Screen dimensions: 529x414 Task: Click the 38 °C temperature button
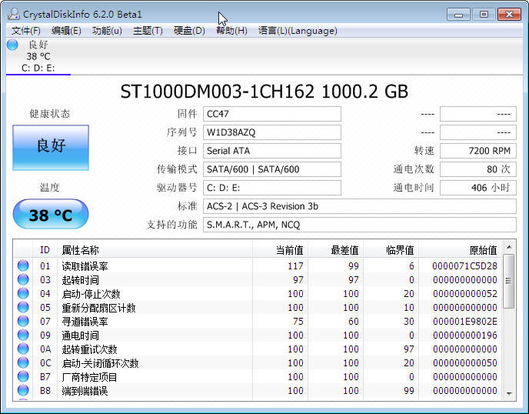pos(51,214)
